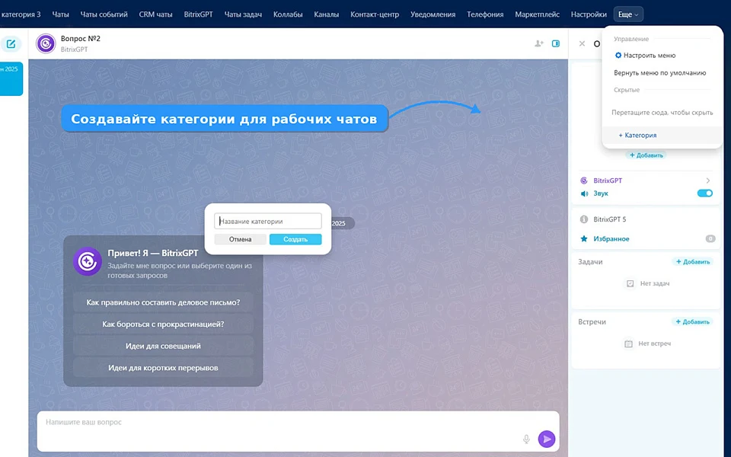The height and width of the screenshot is (457, 731).
Task: Click the gear icon beside Настроить меню
Action: 618,55
